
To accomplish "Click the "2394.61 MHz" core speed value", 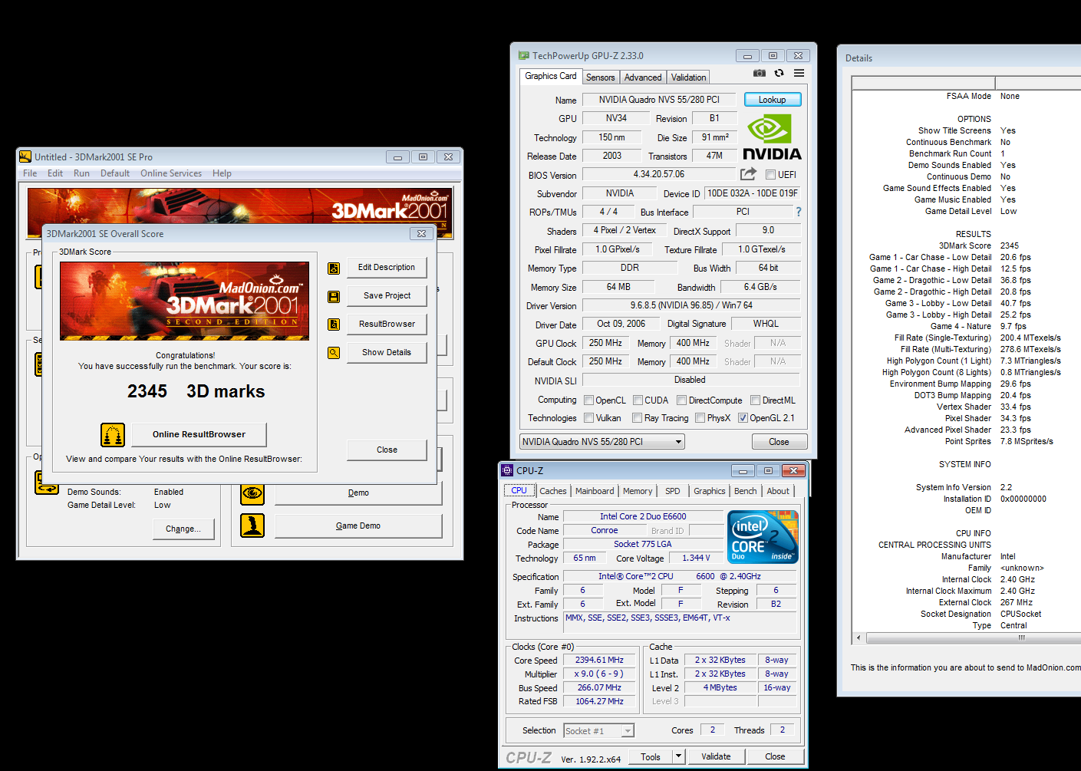I will point(599,661).
